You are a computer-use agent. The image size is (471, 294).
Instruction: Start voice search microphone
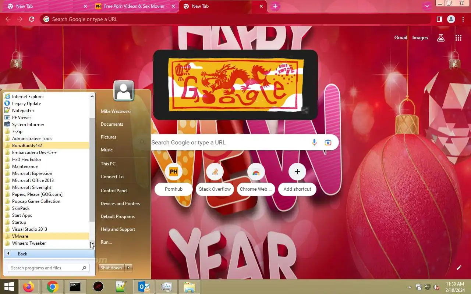pyautogui.click(x=314, y=142)
